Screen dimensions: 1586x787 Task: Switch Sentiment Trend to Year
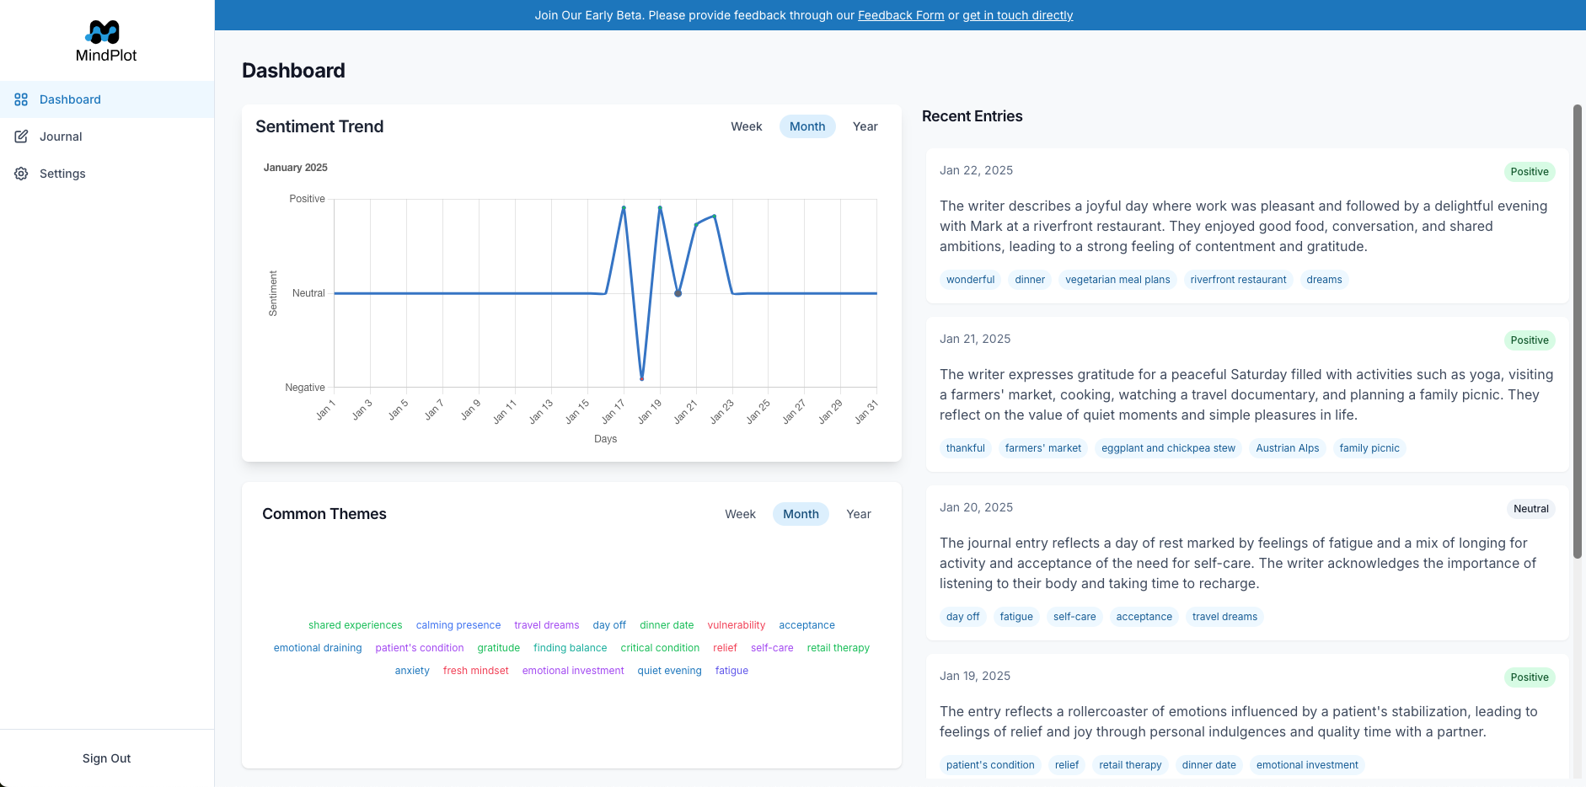click(865, 126)
